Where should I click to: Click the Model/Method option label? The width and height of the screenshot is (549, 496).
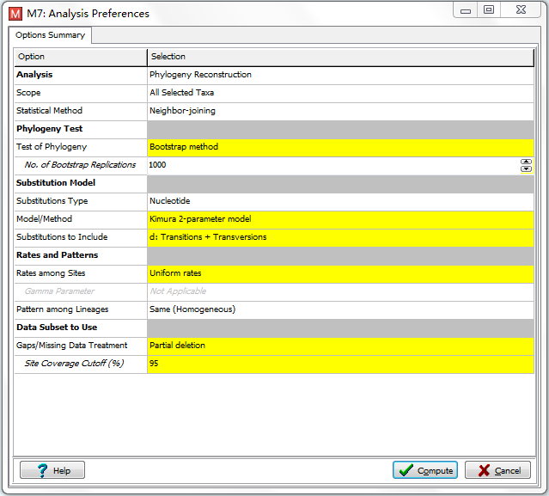pos(44,219)
